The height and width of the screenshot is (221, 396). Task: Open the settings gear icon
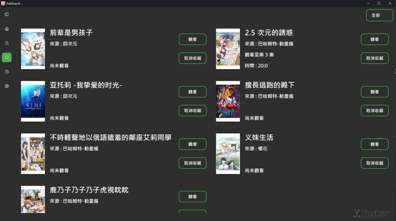tap(7, 86)
